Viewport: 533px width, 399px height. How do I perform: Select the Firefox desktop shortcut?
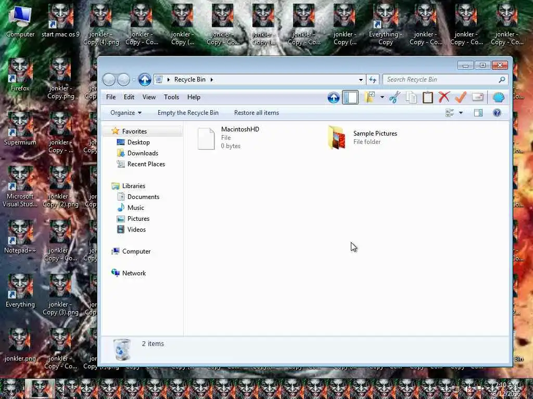pos(20,75)
